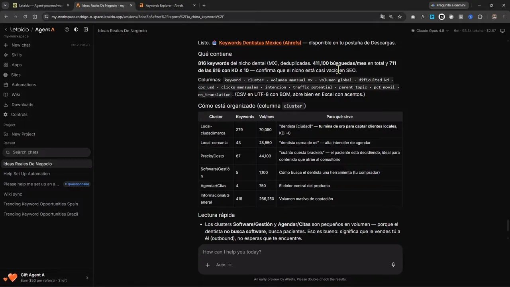510x287 pixels.
Task: Open a new browser tab
Action: (x=204, y=6)
